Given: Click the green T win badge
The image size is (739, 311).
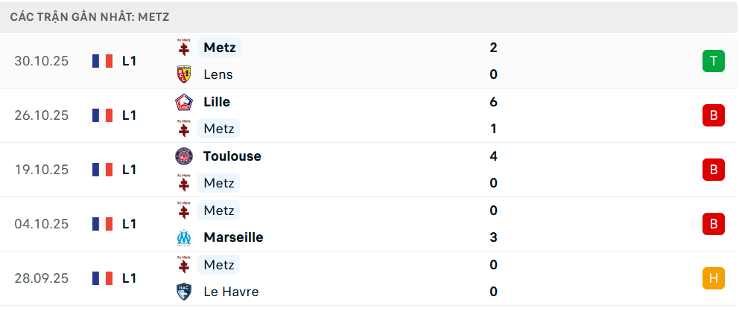Looking at the screenshot, I should [713, 61].
